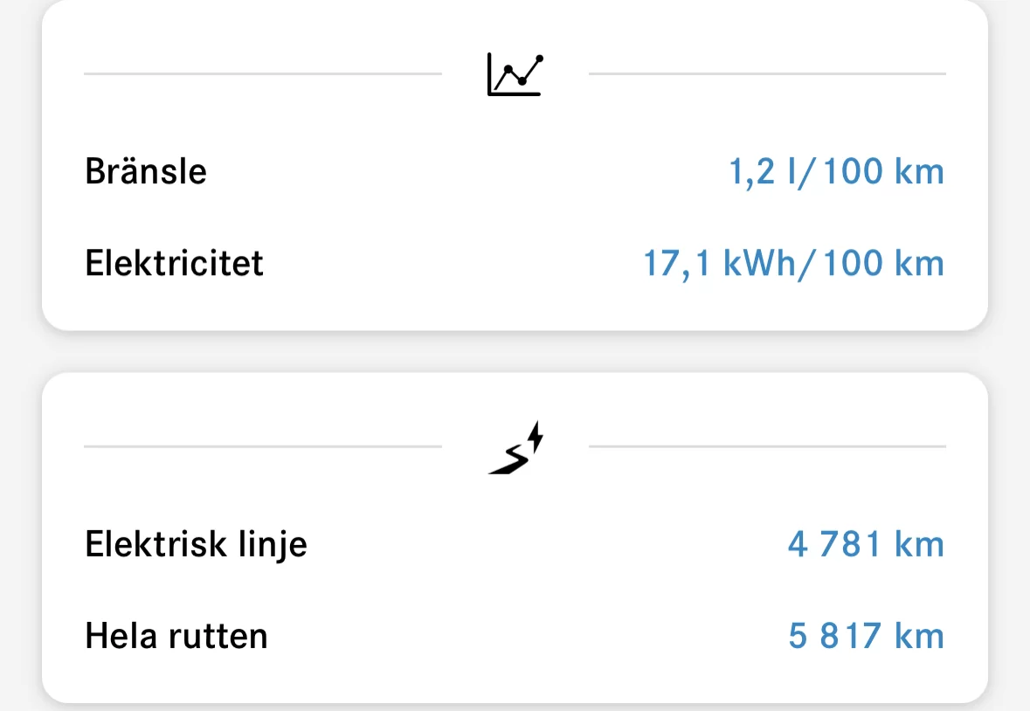
Task: Select the Elektricitet label
Action: pyautogui.click(x=174, y=263)
